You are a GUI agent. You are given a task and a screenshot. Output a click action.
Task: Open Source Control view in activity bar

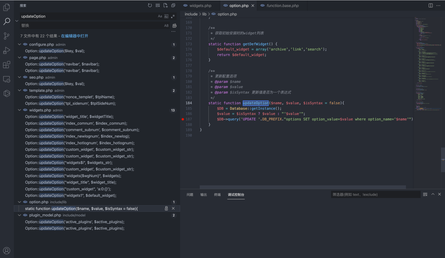coord(7,36)
